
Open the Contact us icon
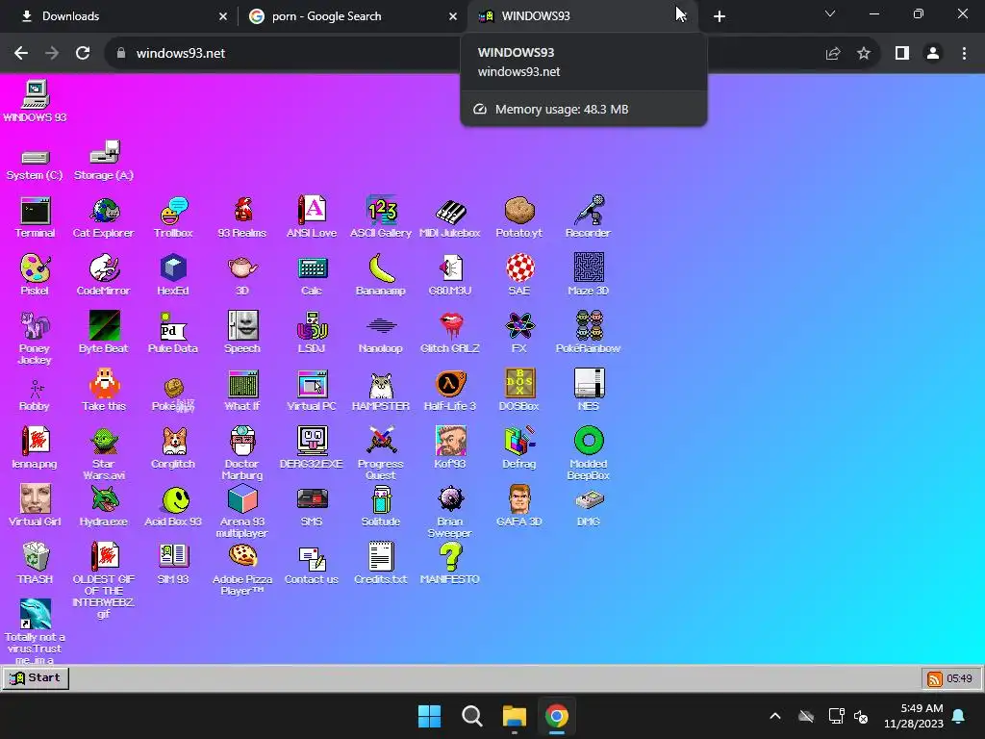click(x=312, y=564)
